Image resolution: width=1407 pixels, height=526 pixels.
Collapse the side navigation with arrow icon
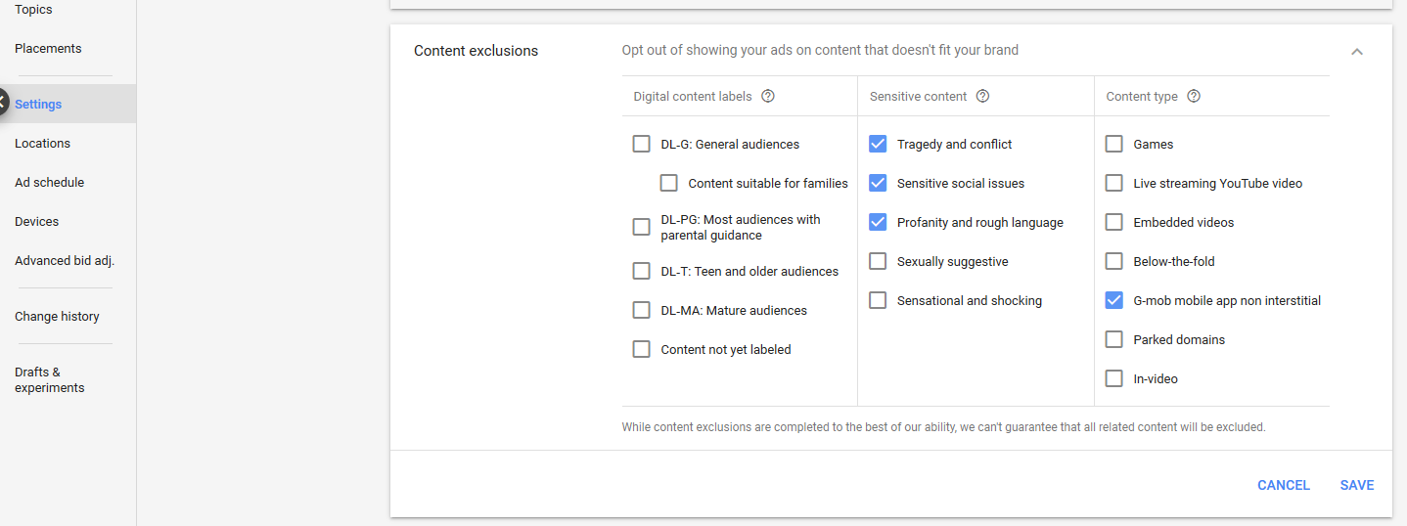coord(3,102)
